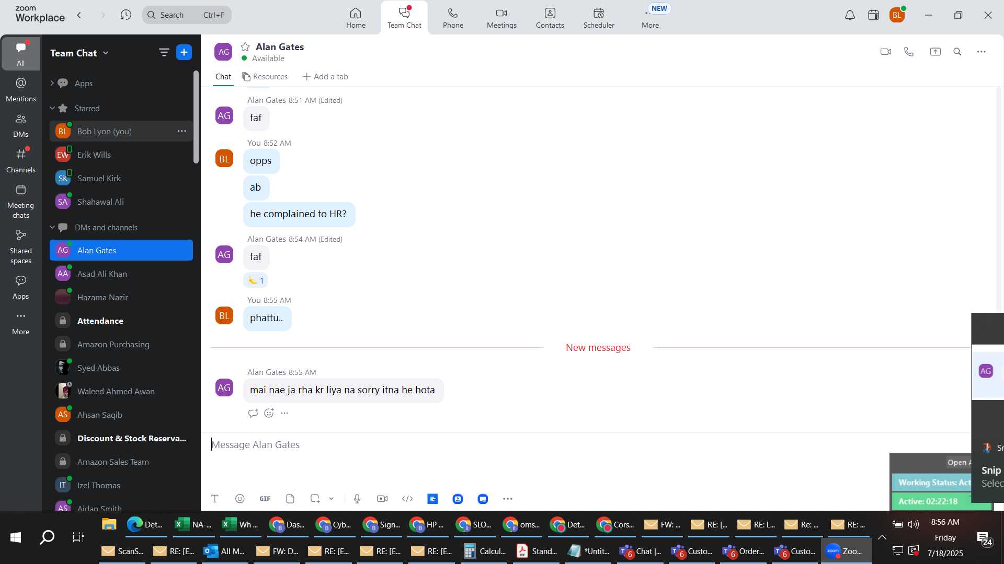Viewport: 1004px width, 564px height.
Task: Switch to the Meetings tab
Action: (x=501, y=18)
